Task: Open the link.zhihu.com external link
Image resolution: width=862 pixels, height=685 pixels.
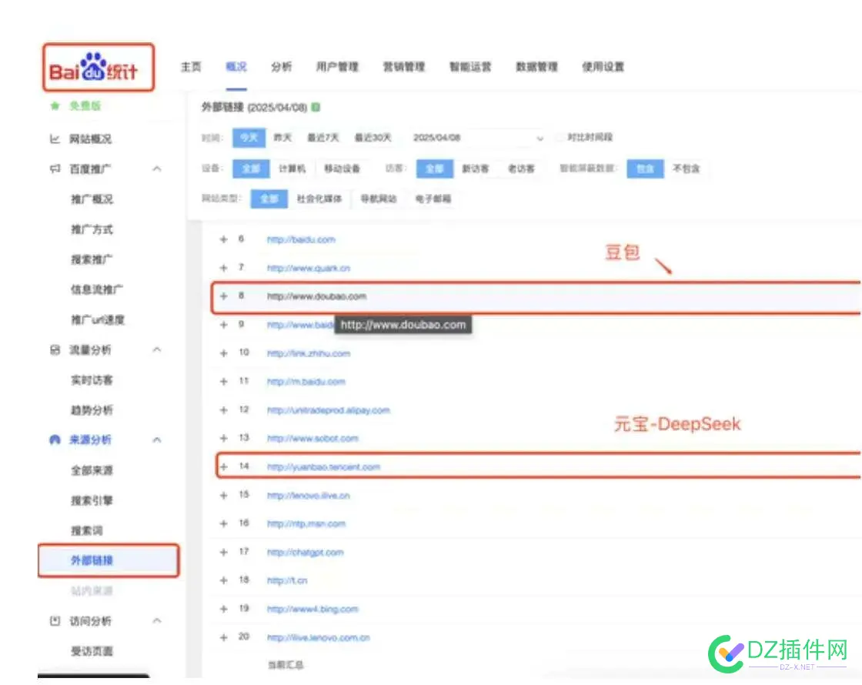Action: tap(309, 353)
